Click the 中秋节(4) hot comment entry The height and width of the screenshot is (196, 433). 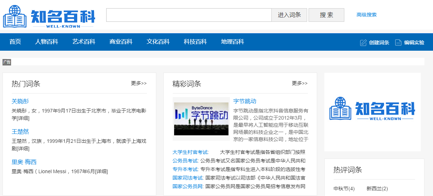(x=344, y=189)
